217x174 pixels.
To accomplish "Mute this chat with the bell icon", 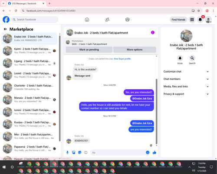I will point(180,58).
